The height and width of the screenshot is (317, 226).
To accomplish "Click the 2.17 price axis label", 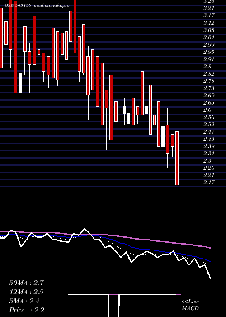I will [209, 183].
